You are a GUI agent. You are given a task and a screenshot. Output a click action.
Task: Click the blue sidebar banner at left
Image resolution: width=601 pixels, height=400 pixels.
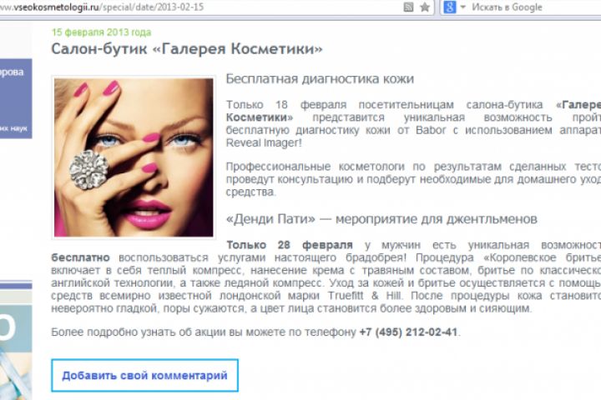(x=16, y=98)
